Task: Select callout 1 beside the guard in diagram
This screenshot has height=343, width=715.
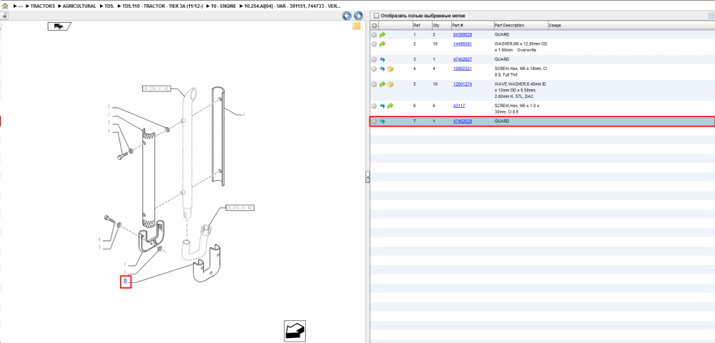Action: pyautogui.click(x=244, y=114)
